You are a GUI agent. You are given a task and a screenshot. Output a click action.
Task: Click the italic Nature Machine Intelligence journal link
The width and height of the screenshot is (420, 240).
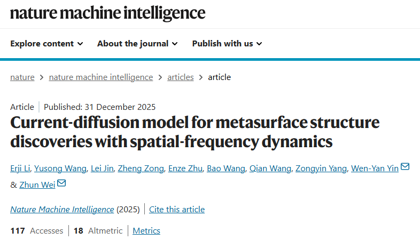pos(62,209)
